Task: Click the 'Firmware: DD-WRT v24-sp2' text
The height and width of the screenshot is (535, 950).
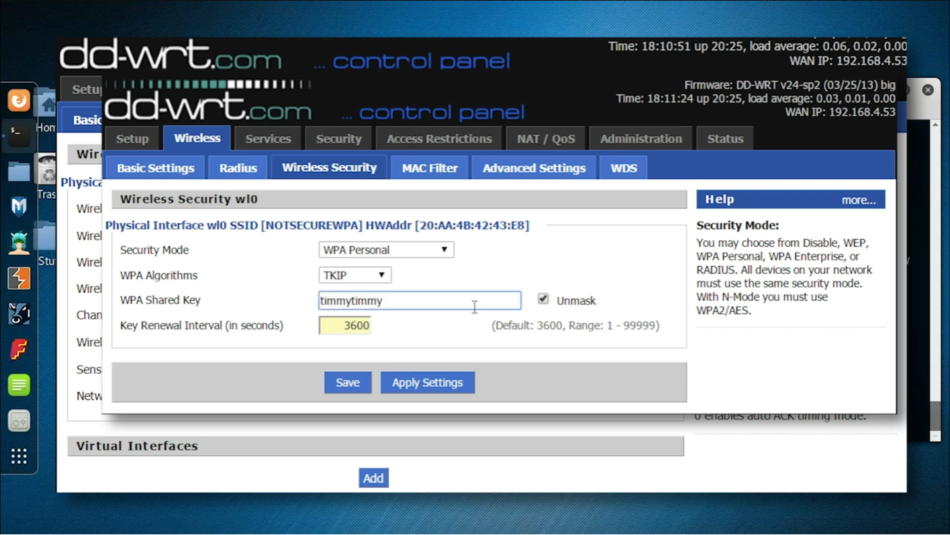Action: tap(790, 85)
